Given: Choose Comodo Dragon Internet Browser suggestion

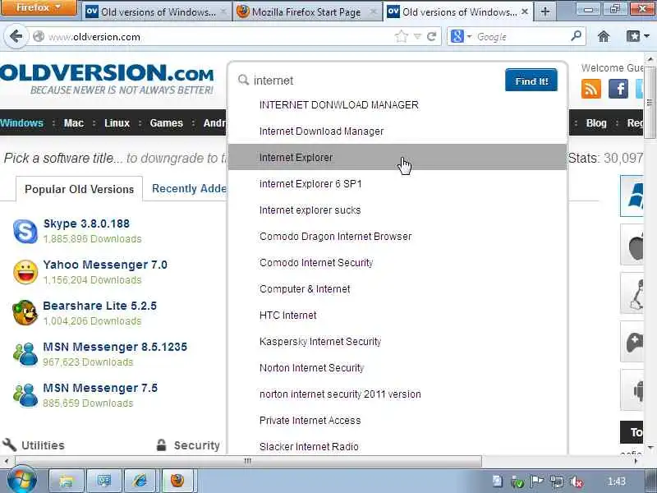Looking at the screenshot, I should click(x=397, y=237).
